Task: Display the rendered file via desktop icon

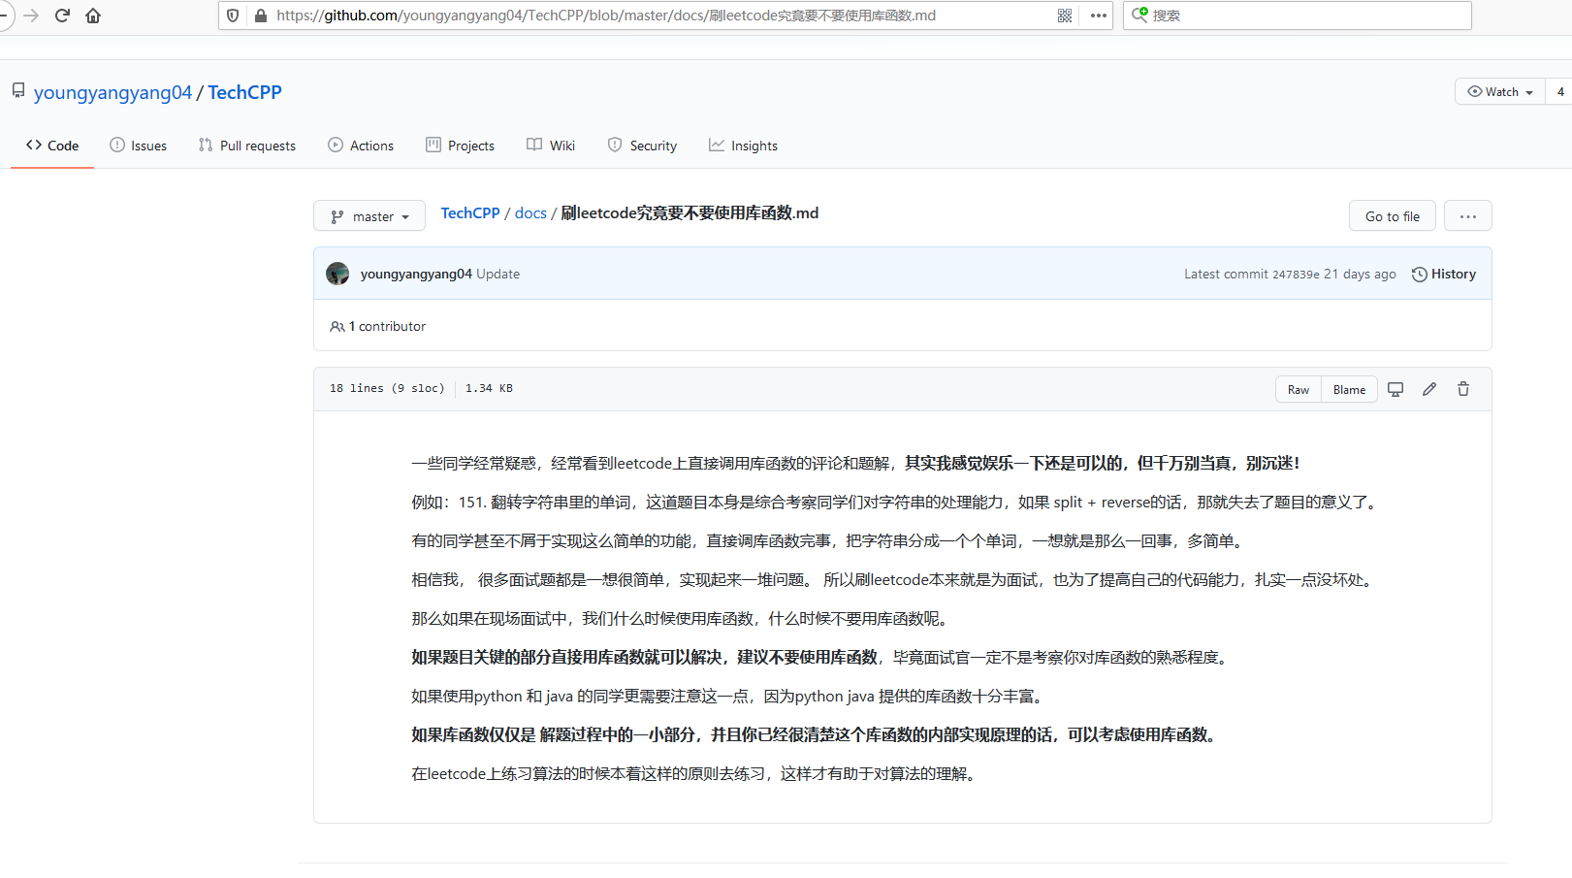Action: pyautogui.click(x=1395, y=388)
